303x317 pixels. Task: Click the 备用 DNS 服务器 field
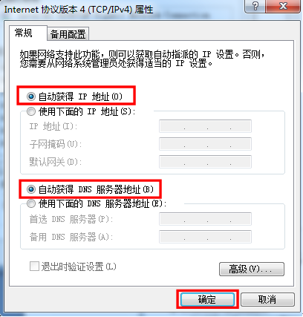coord(205,237)
